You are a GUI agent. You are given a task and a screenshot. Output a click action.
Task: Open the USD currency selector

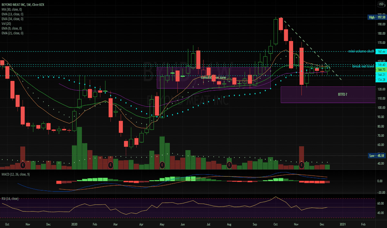tap(381, 5)
